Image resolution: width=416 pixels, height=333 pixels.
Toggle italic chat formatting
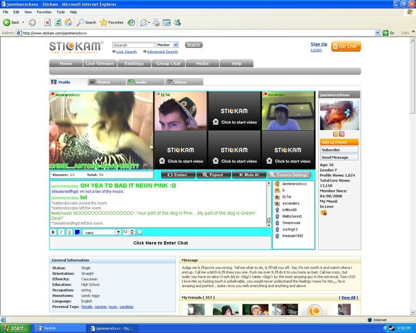(x=61, y=232)
